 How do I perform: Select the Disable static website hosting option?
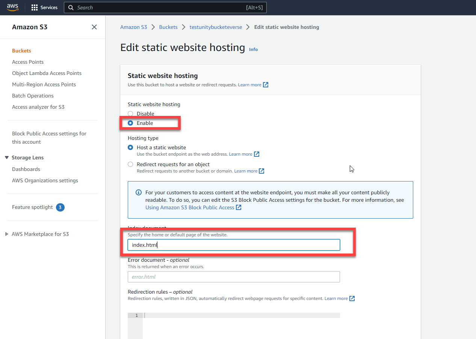tap(130, 113)
